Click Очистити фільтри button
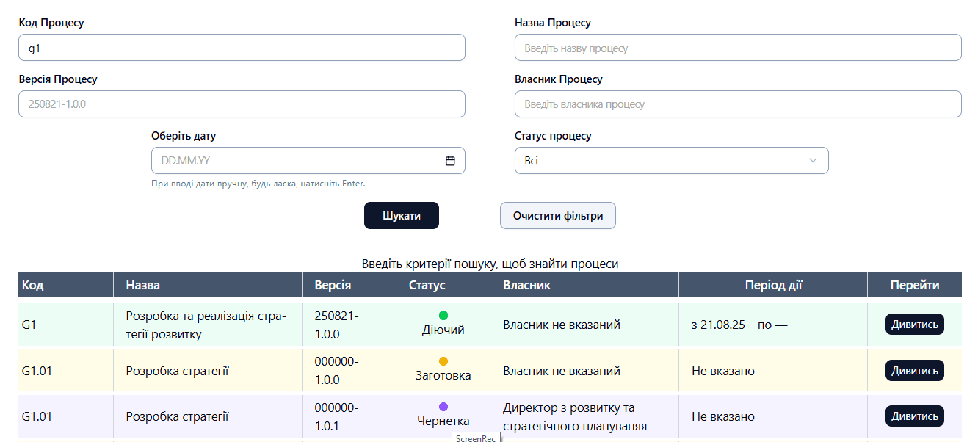978x442 pixels. 557,216
